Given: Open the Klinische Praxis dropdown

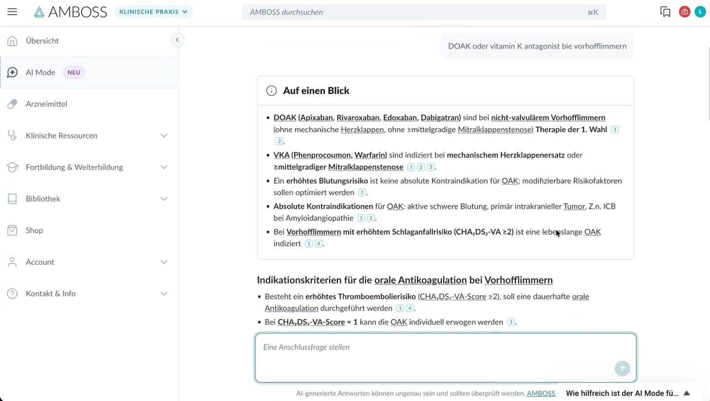Looking at the screenshot, I should click(153, 12).
